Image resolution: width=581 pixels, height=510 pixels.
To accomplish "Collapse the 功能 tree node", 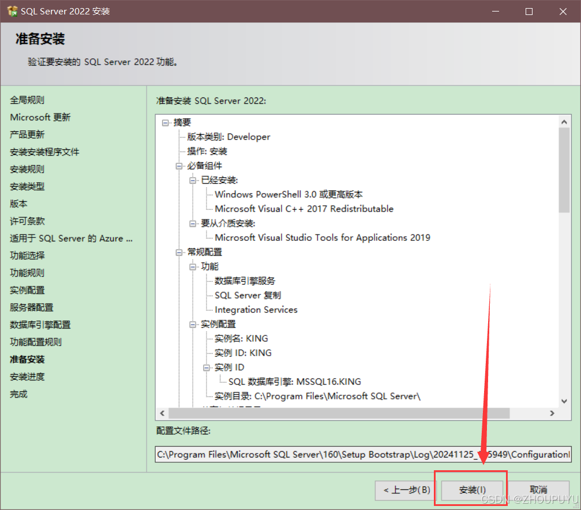I will pos(193,267).
